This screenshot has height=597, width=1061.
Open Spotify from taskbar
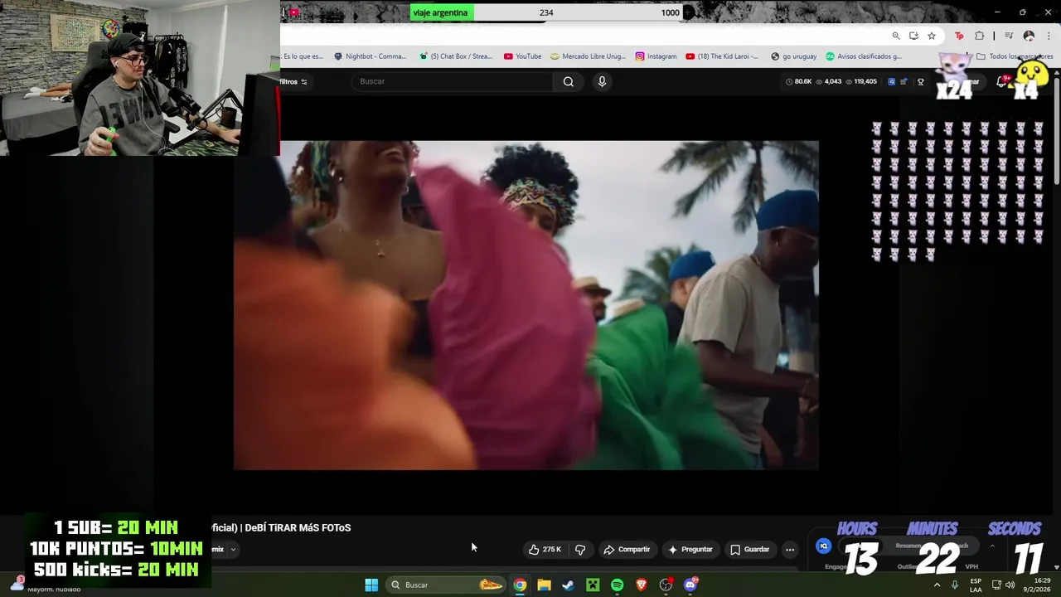coord(617,585)
